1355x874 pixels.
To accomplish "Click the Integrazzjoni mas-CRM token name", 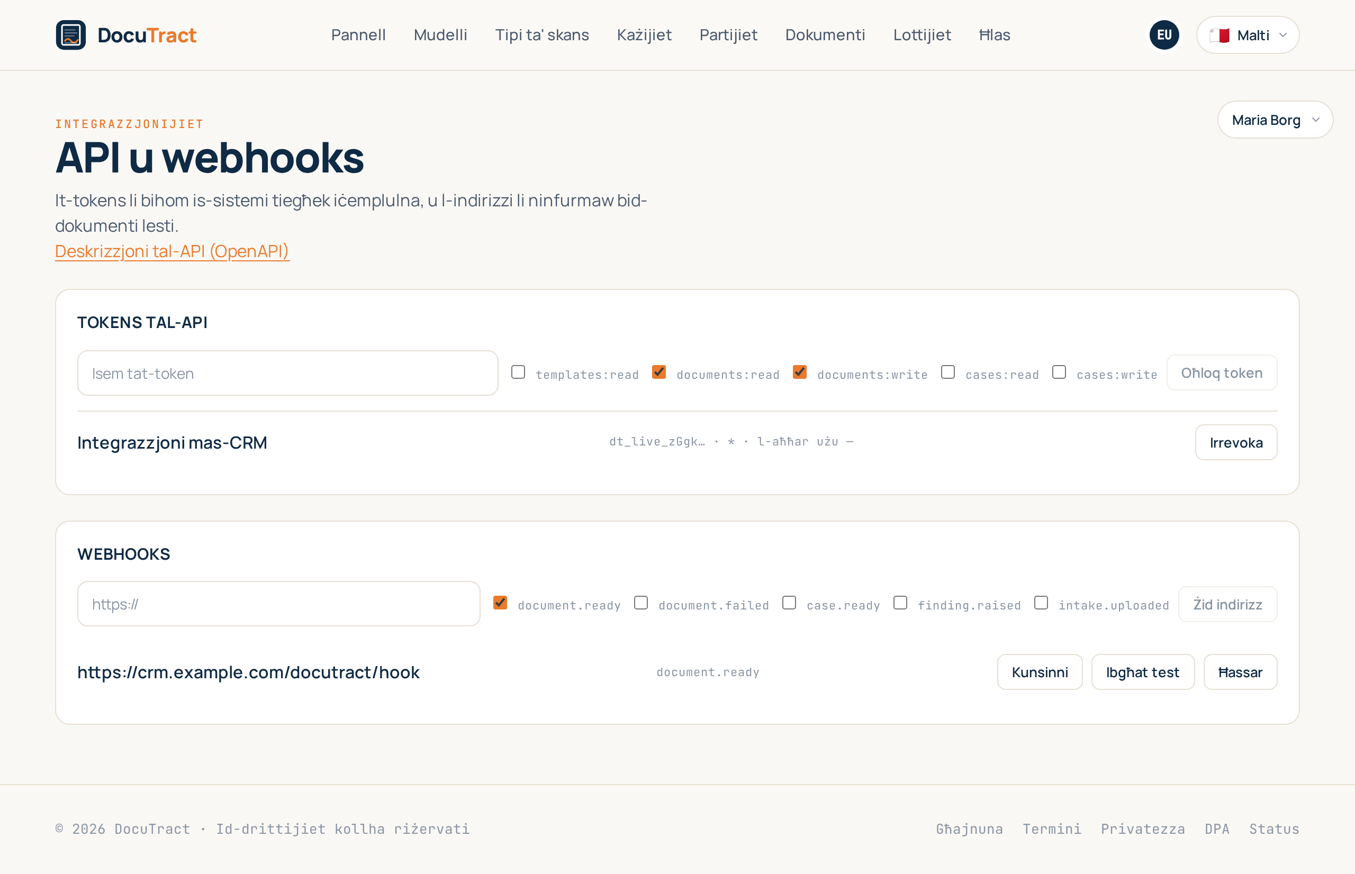I will (172, 442).
